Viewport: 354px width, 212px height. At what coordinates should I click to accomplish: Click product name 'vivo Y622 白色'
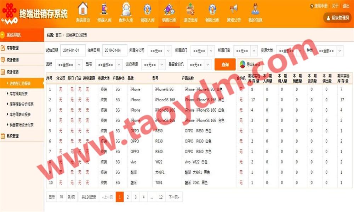point(196,162)
